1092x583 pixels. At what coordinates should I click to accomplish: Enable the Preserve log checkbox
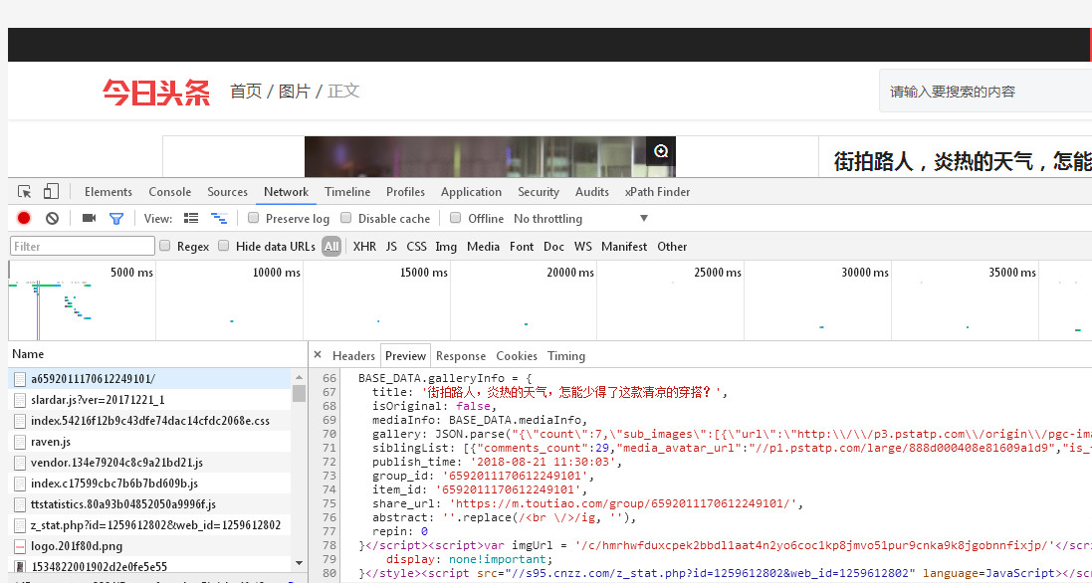click(x=254, y=218)
